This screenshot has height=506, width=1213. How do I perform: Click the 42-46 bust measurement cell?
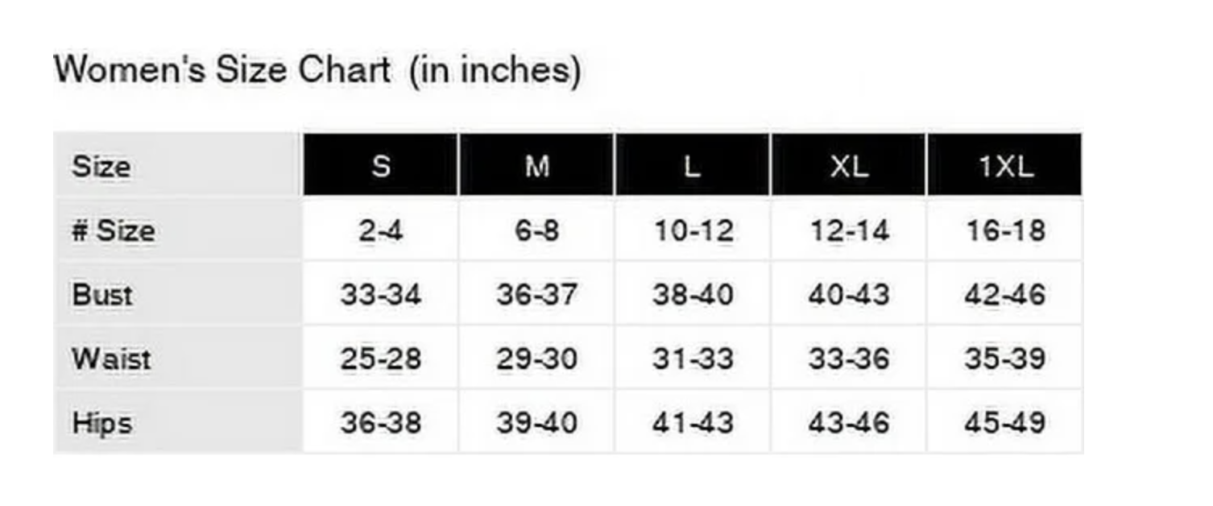(1005, 294)
